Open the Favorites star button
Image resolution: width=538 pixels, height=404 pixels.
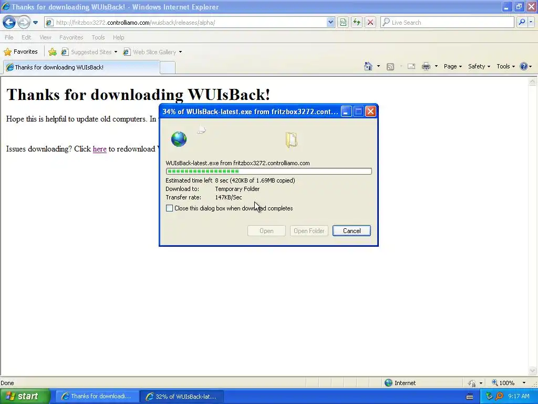coord(20,52)
